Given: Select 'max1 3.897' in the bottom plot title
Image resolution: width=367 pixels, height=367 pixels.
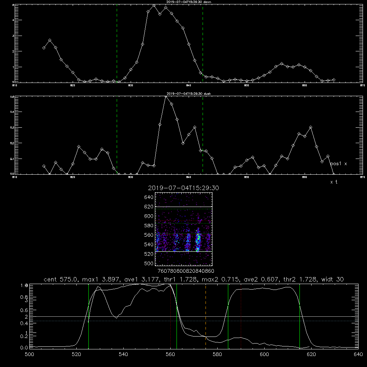Looking at the screenshot, I should [100, 279].
